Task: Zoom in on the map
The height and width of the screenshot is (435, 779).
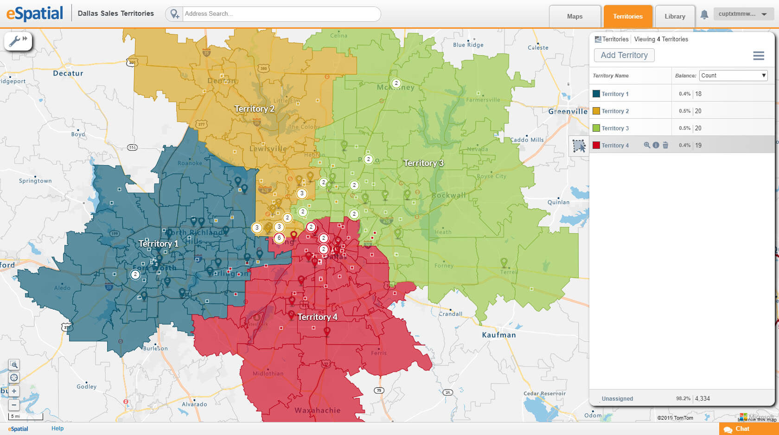Action: tap(14, 391)
